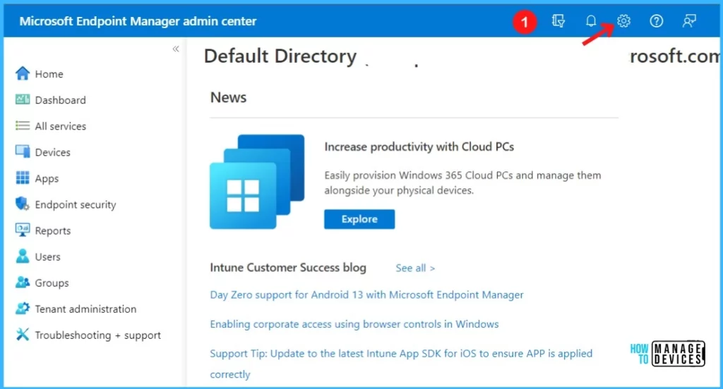Click the Devices monitor icon
Viewport: 723px width, 389px height.
(x=23, y=152)
